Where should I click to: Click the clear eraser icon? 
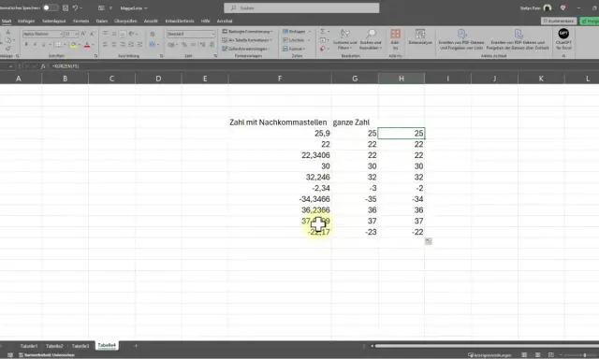(323, 49)
